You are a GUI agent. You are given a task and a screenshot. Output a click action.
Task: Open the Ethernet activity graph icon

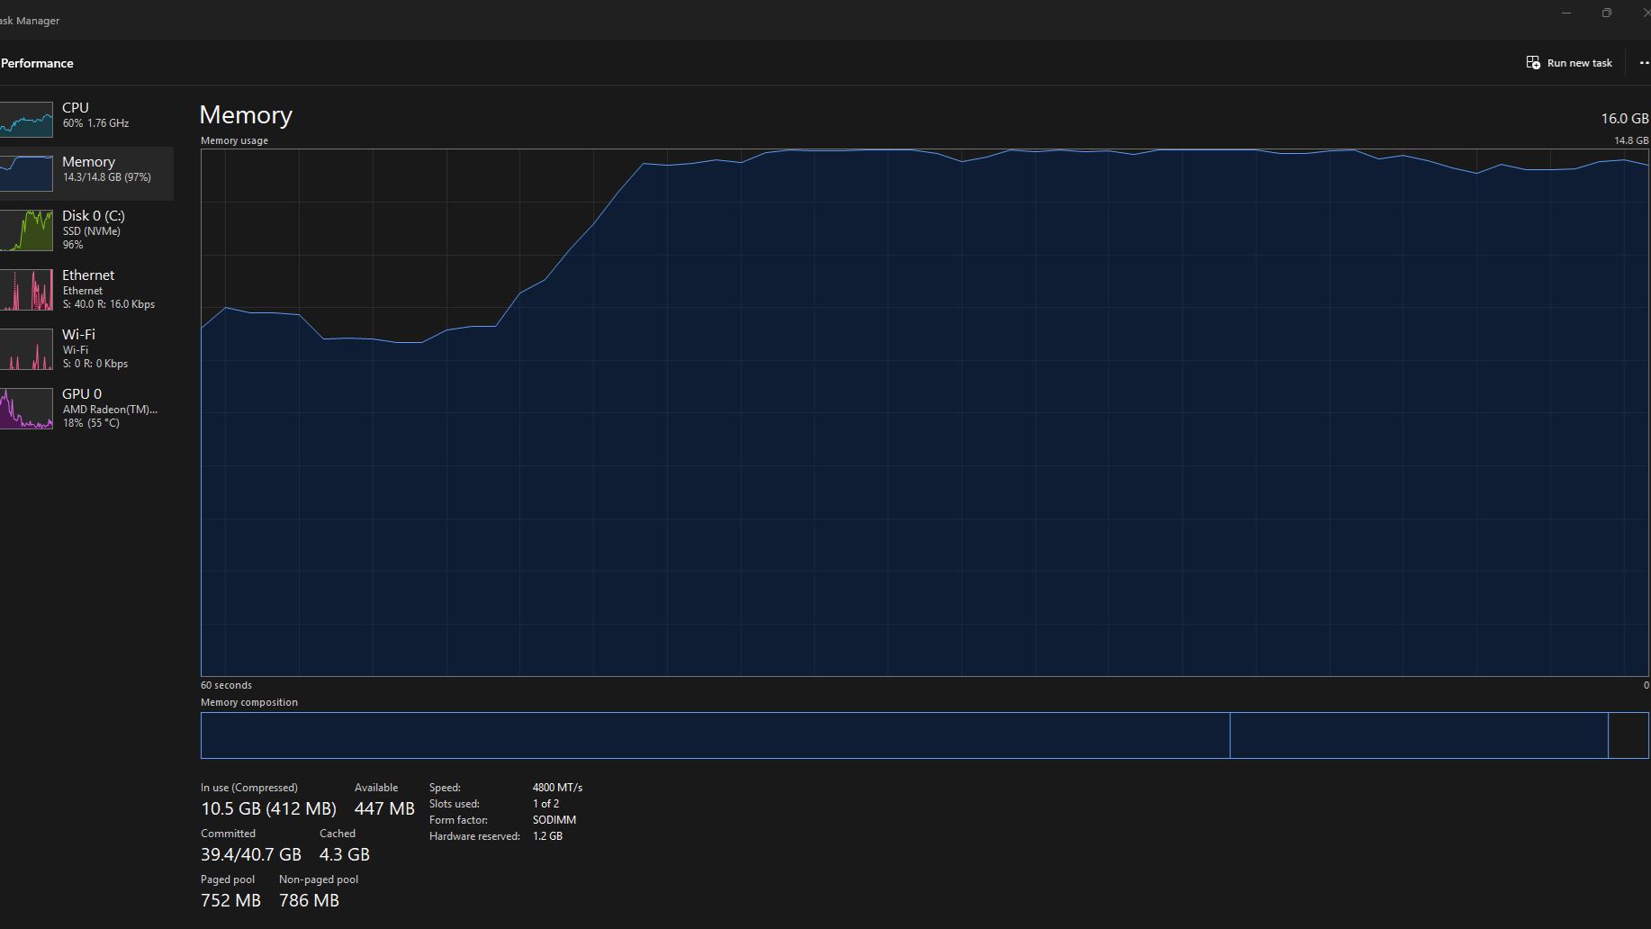[26, 290]
